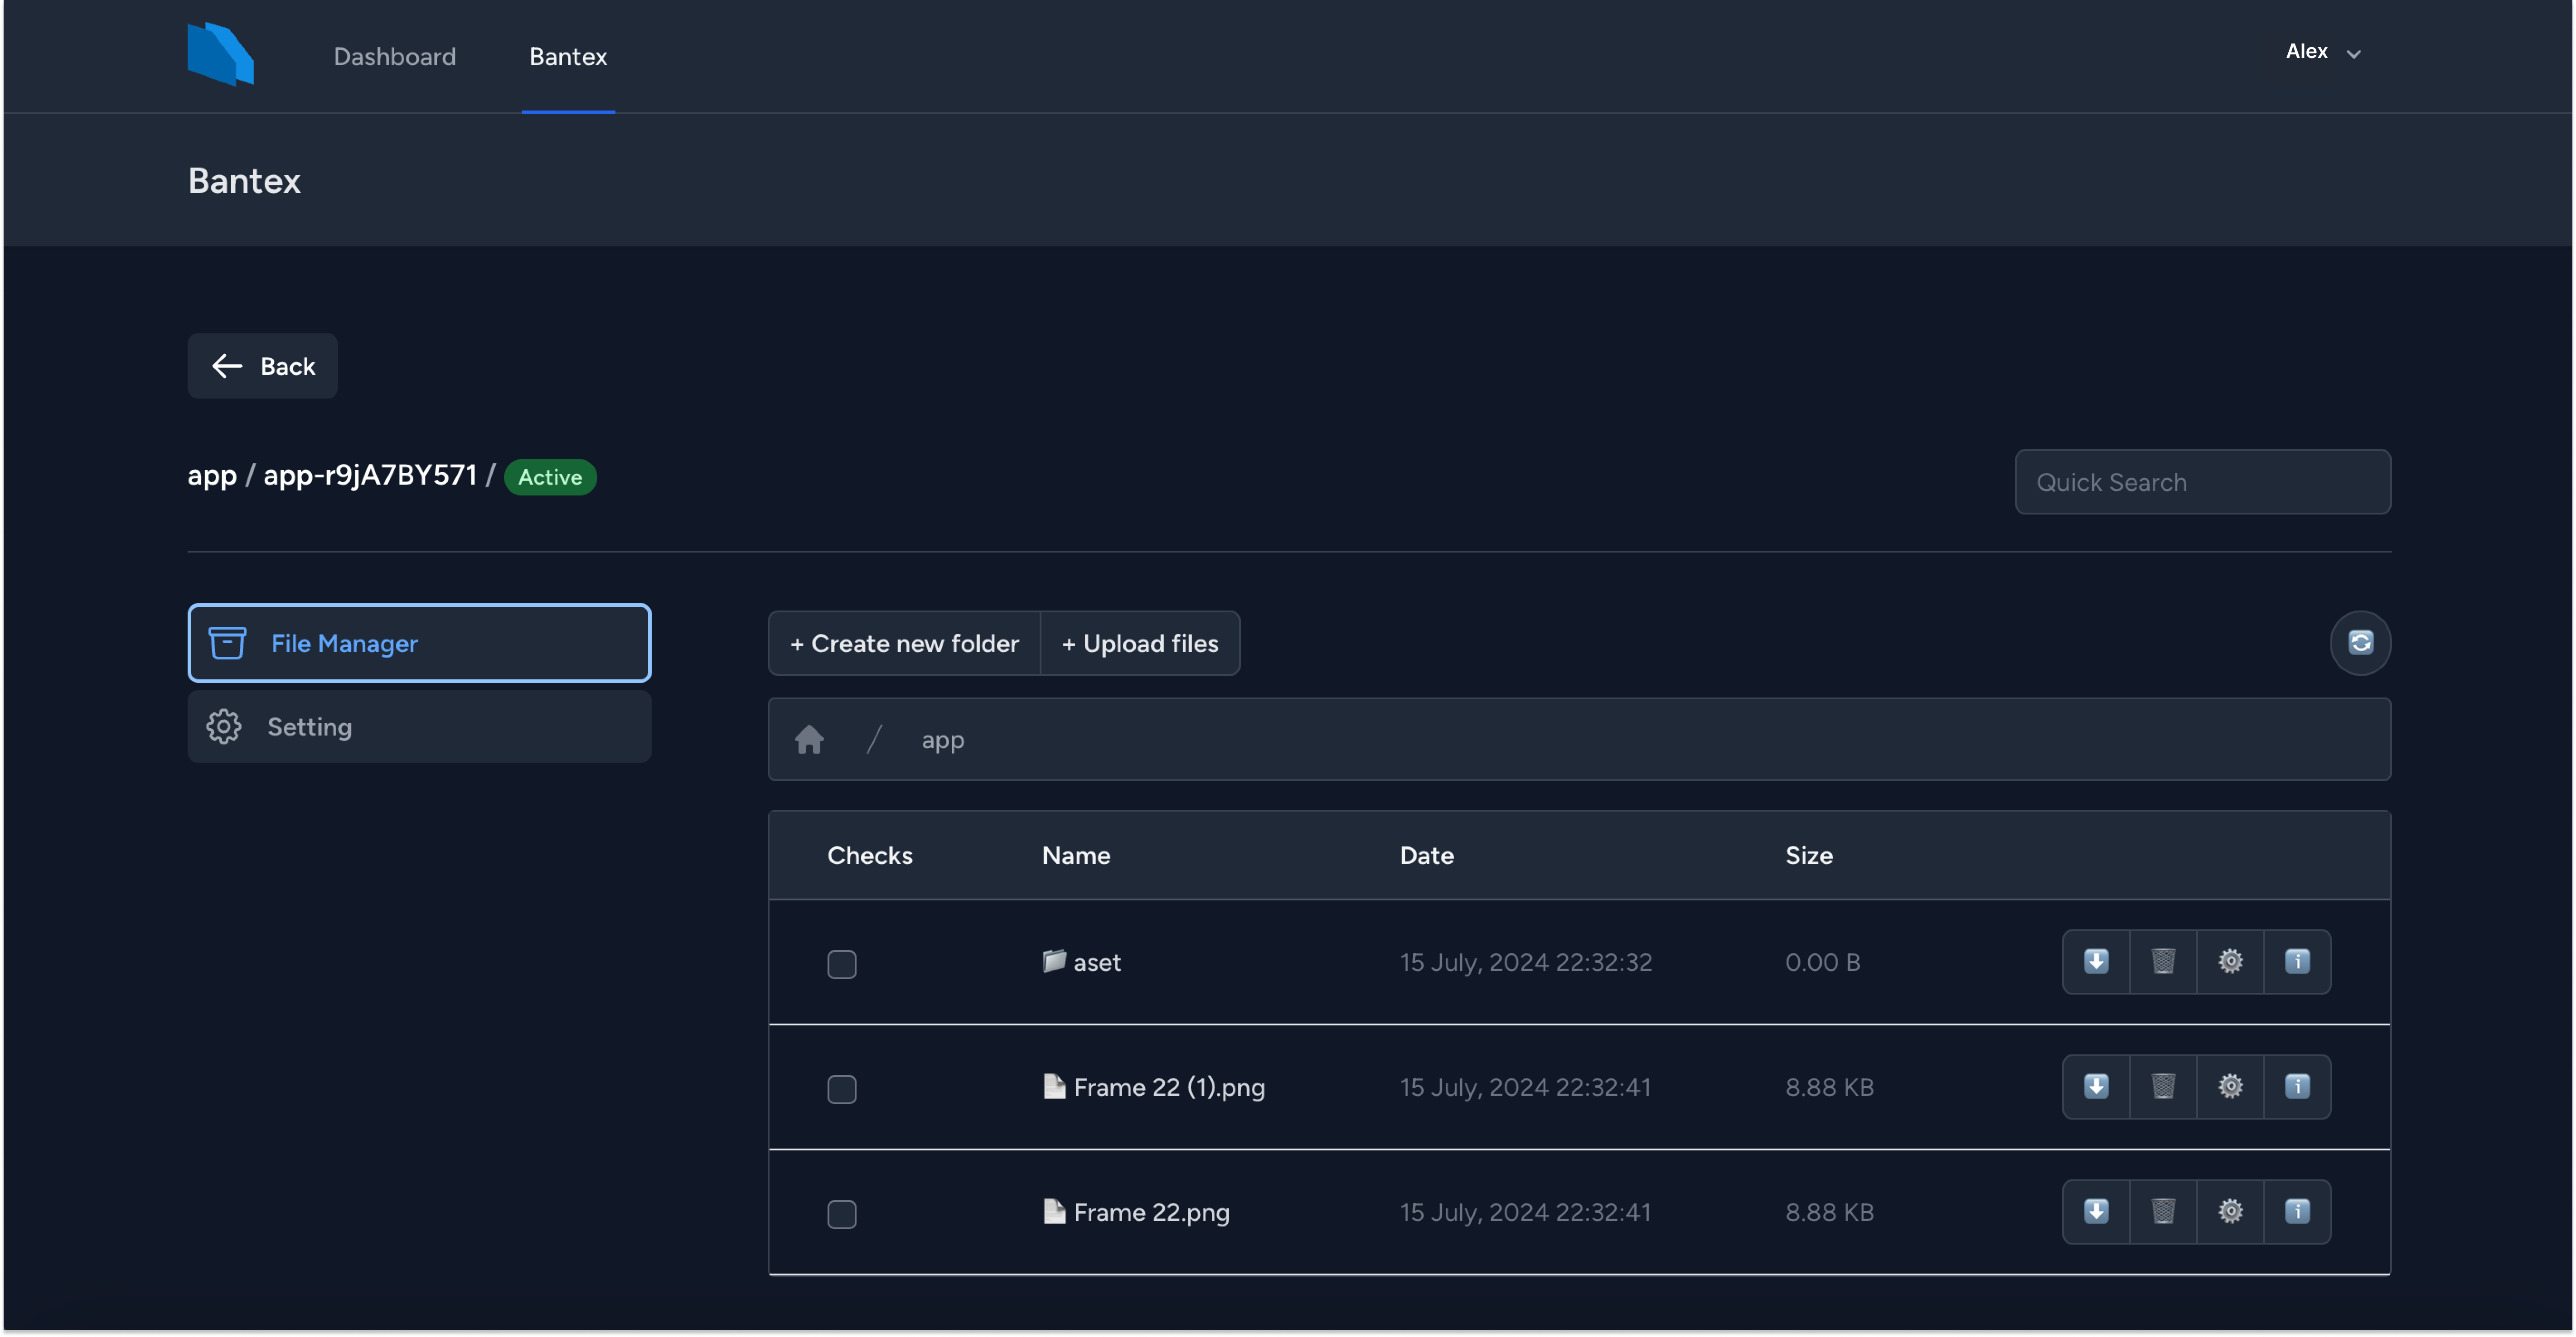The height and width of the screenshot is (1337, 2576).
Task: Open settings for Frame 22.png
Action: pos(2230,1211)
